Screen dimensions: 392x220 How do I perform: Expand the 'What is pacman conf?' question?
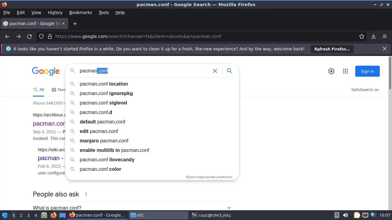pyautogui.click(x=133, y=208)
